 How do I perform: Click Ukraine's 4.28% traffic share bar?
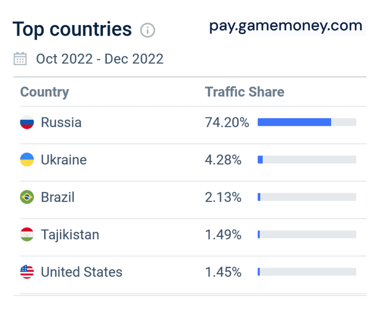(307, 160)
